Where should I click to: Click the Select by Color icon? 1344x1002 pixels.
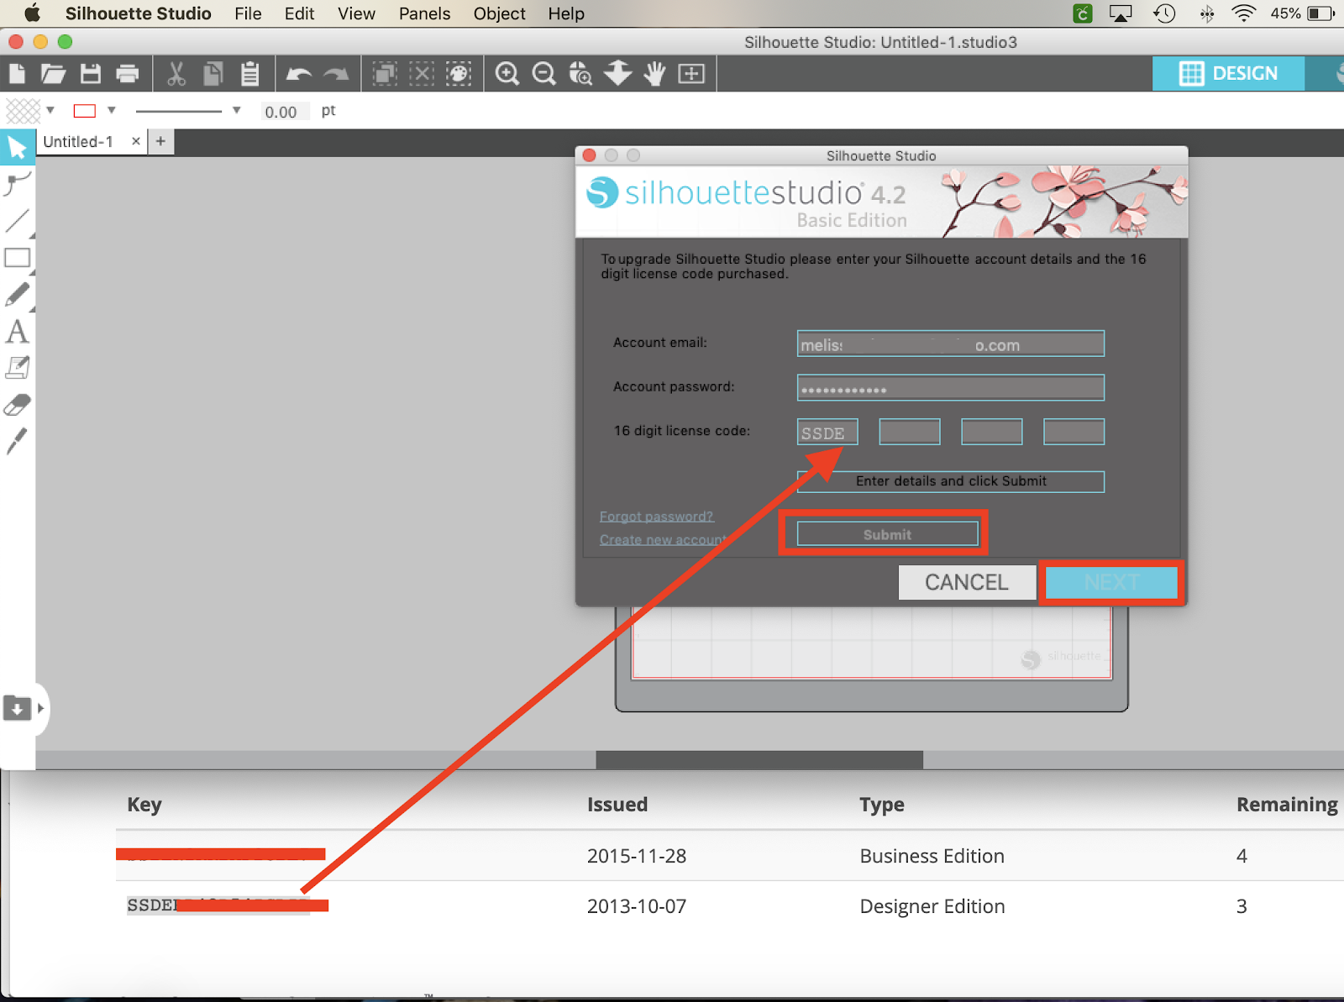(x=459, y=74)
